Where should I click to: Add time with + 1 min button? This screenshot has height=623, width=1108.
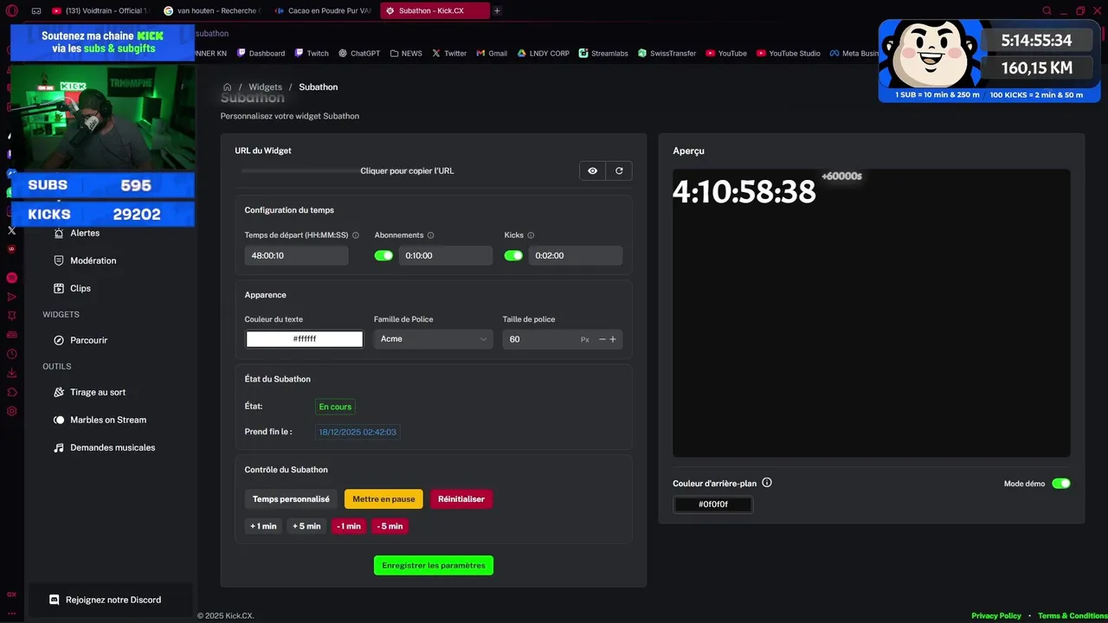263,526
